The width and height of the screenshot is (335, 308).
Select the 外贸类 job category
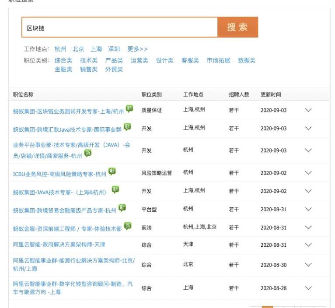(114, 69)
